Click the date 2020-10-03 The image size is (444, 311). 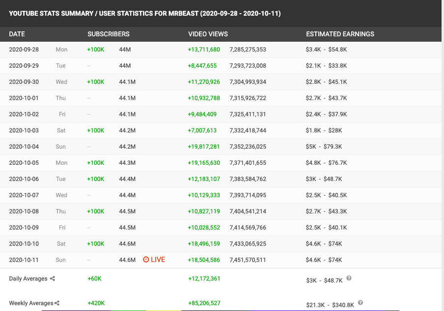click(x=24, y=130)
